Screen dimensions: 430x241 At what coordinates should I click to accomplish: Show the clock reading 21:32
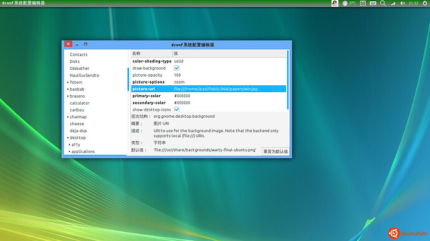(413, 3)
